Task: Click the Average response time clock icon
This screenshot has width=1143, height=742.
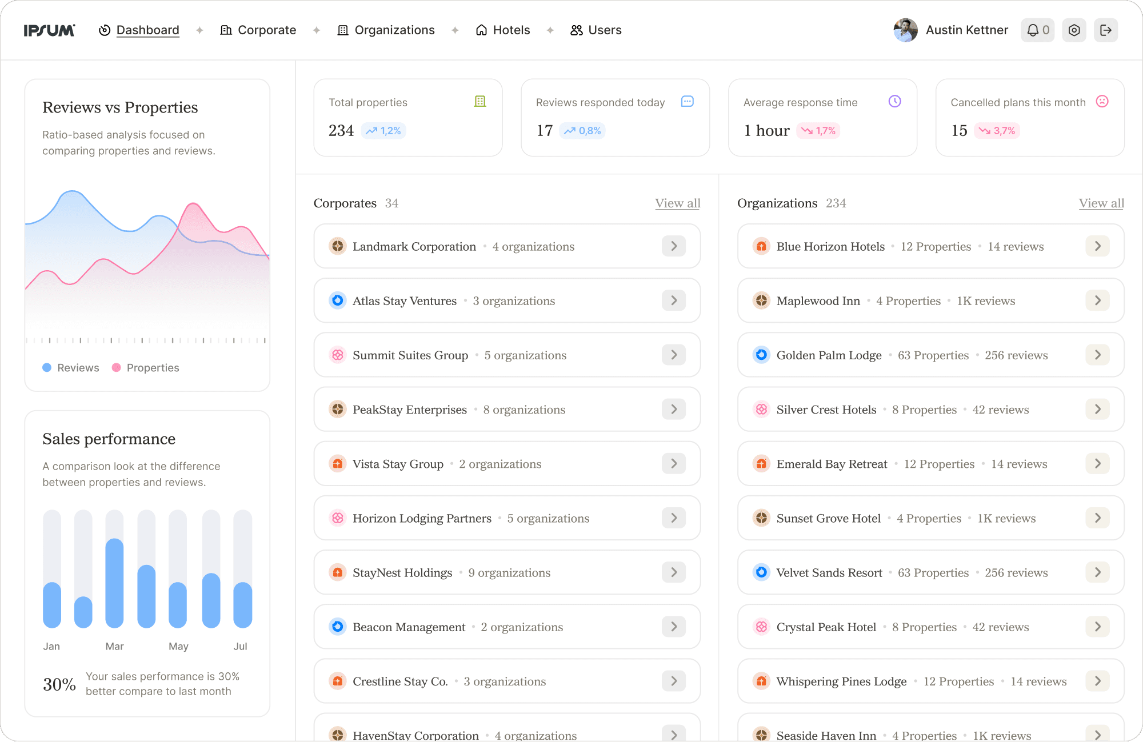Action: click(895, 102)
